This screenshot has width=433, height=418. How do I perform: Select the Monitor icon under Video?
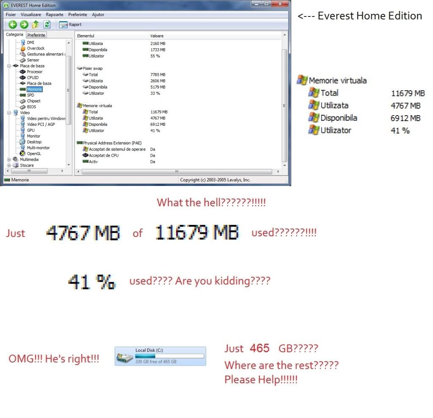[23, 136]
